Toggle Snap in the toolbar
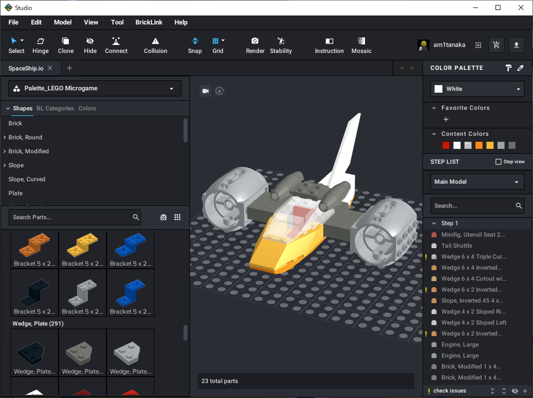The height and width of the screenshot is (398, 533). click(x=195, y=45)
